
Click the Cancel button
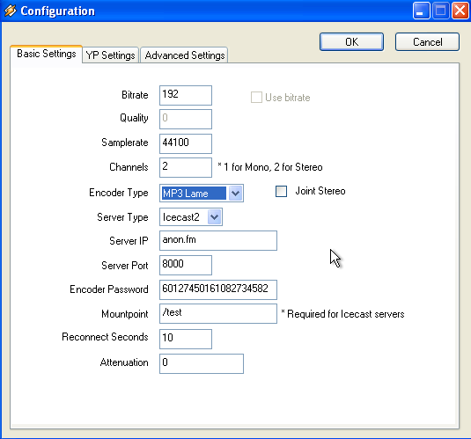tap(427, 41)
